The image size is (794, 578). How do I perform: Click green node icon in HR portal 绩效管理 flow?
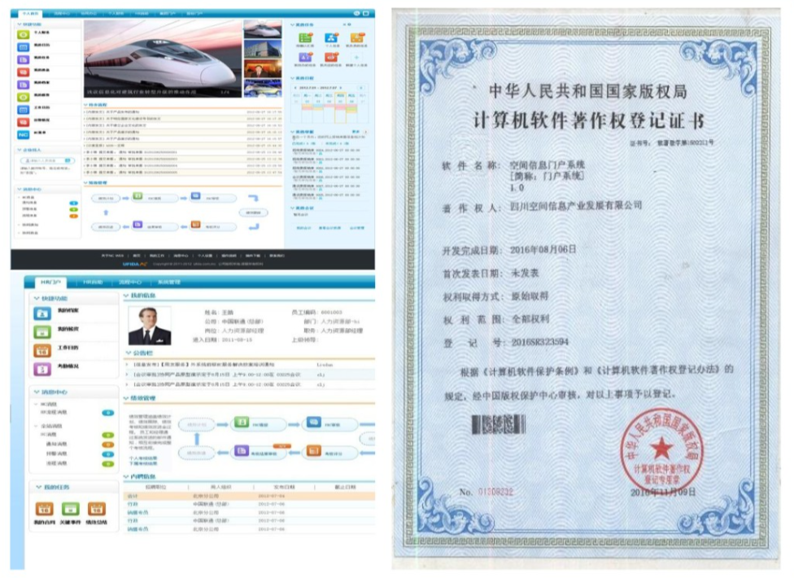tap(242, 422)
